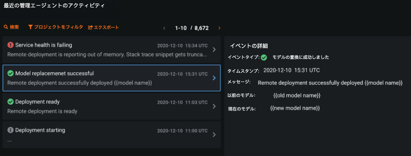This screenshot has height=156, width=411.
Task: Expand the Service health is failing event
Action: (x=214, y=50)
